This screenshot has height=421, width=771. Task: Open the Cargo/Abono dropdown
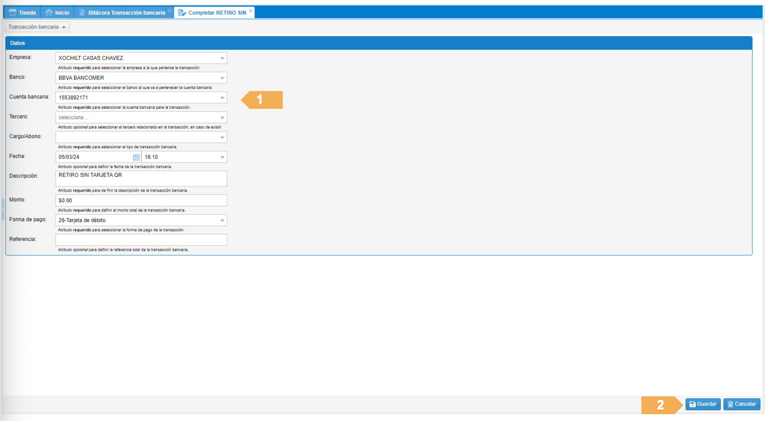(x=222, y=137)
